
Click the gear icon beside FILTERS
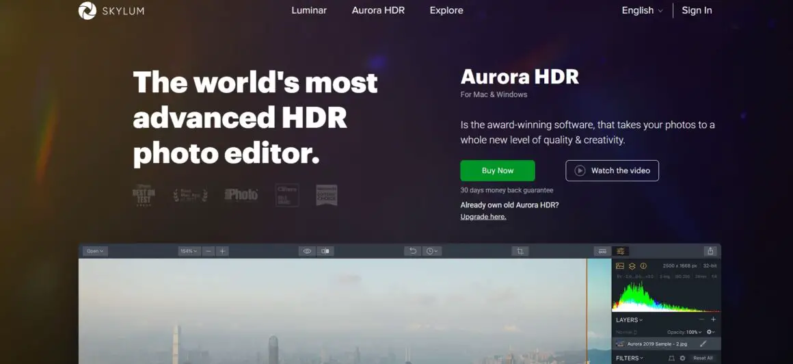[x=682, y=358]
